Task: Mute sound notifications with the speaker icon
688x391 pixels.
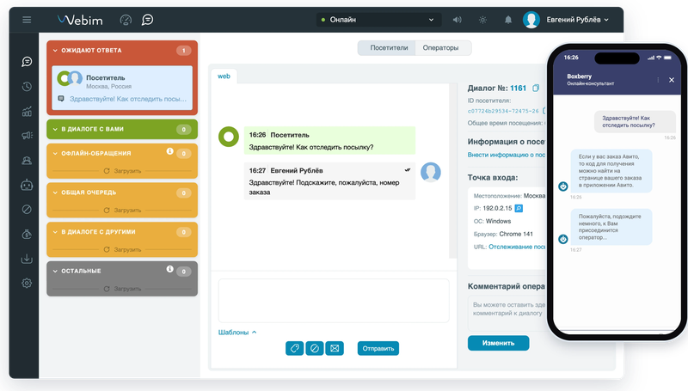Action: point(458,20)
